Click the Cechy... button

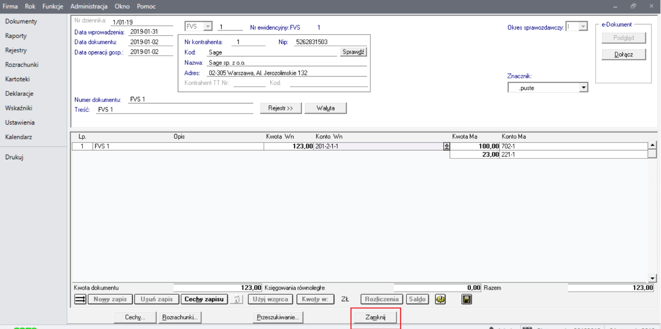pyautogui.click(x=135, y=317)
